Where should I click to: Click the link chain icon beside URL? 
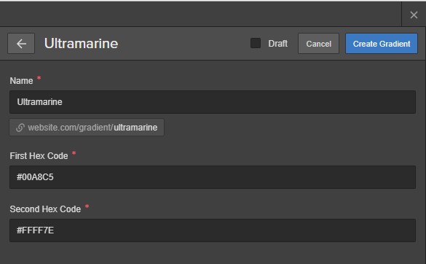[x=20, y=128]
